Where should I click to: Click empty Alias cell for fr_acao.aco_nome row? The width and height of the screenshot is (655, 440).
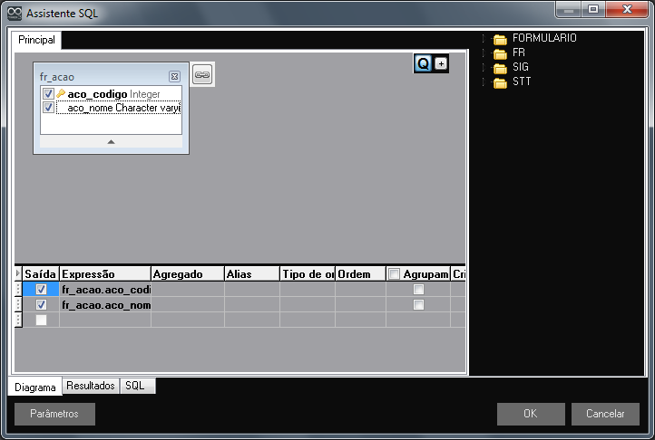[x=251, y=305]
